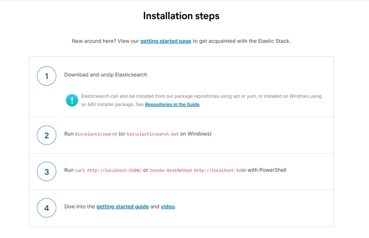
Task: Open the video link
Action: 168,207
